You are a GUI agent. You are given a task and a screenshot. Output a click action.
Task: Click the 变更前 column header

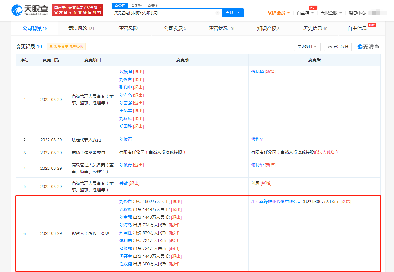tap(182, 60)
